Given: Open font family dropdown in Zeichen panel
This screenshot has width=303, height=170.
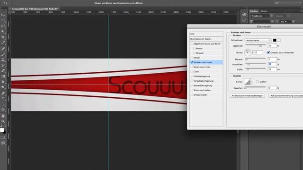Looking at the screenshot, I should click(271, 16).
